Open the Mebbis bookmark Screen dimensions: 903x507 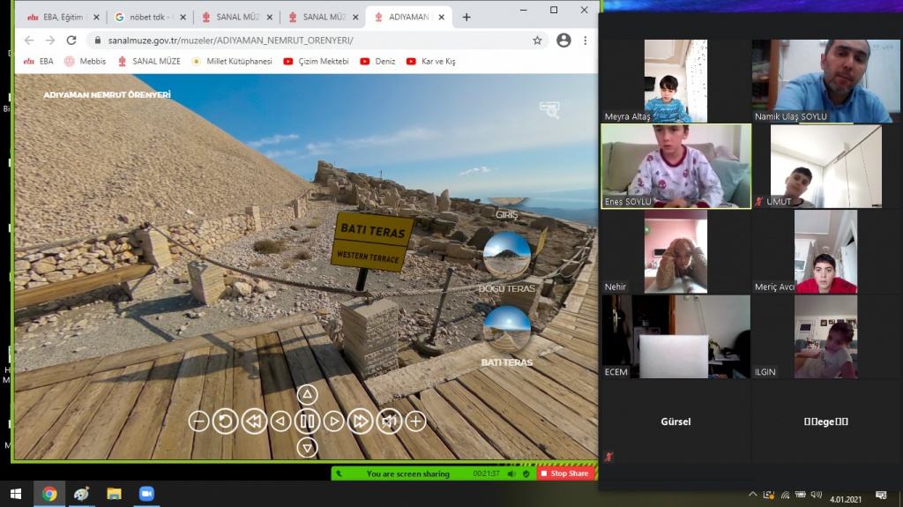coord(86,61)
